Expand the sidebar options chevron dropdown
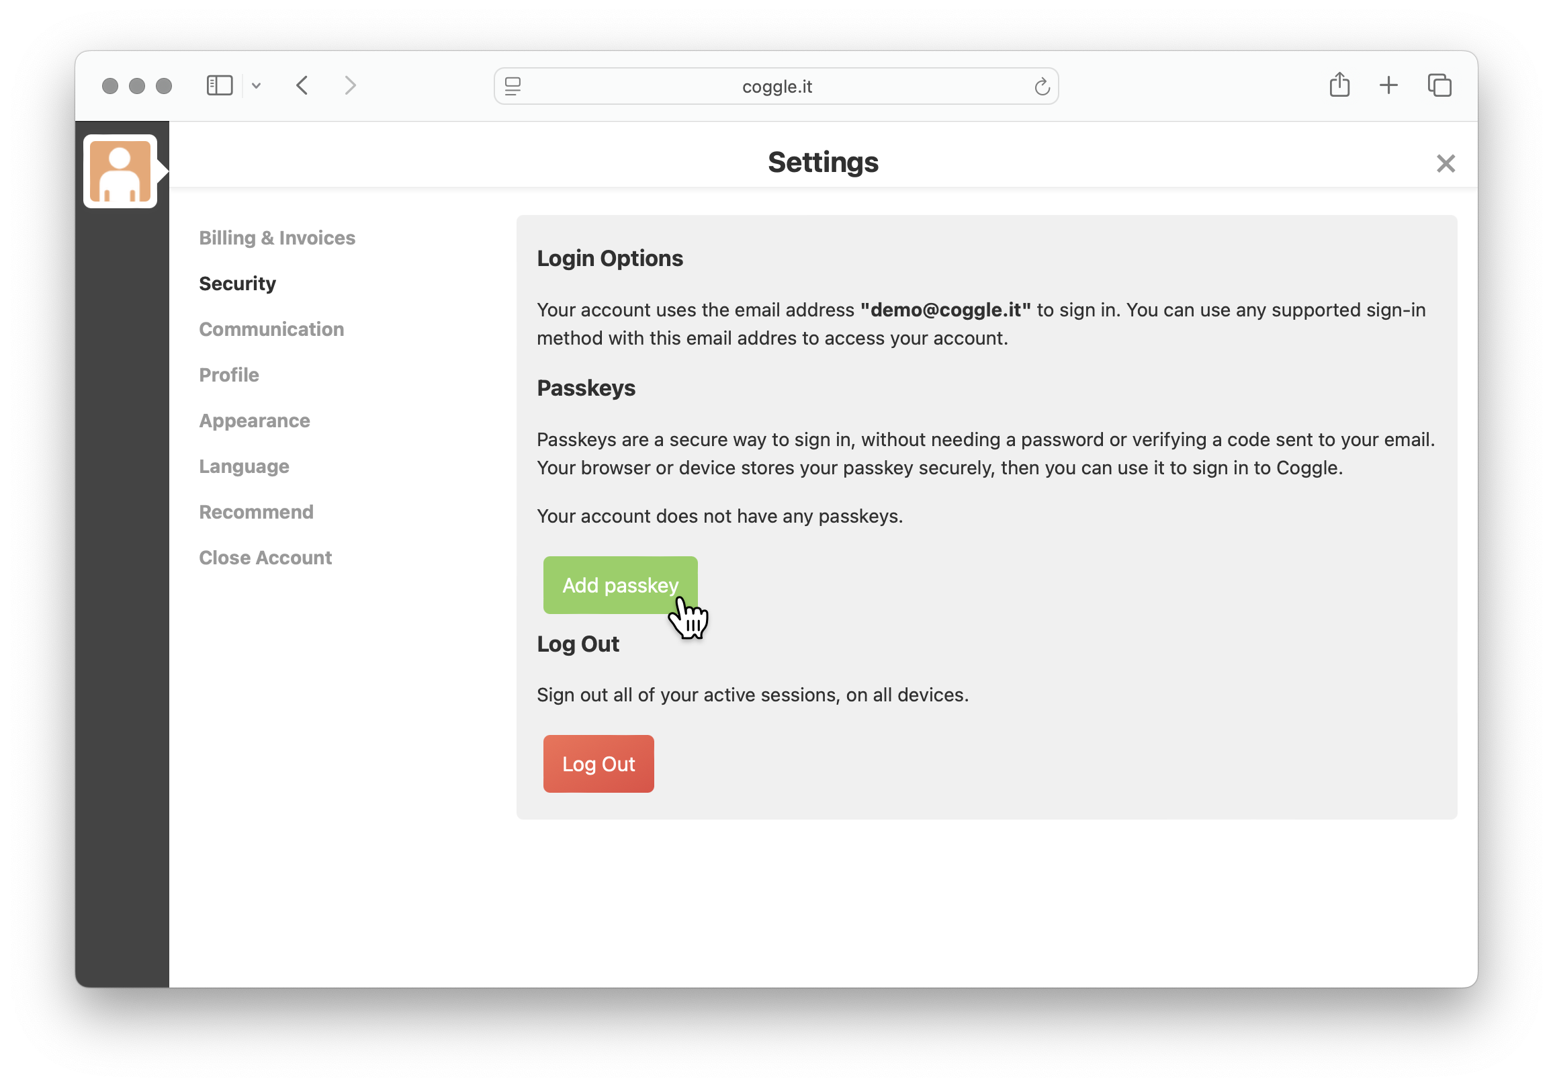The image size is (1553, 1087). 257,86
